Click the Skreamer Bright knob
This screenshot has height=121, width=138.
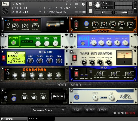41,75
